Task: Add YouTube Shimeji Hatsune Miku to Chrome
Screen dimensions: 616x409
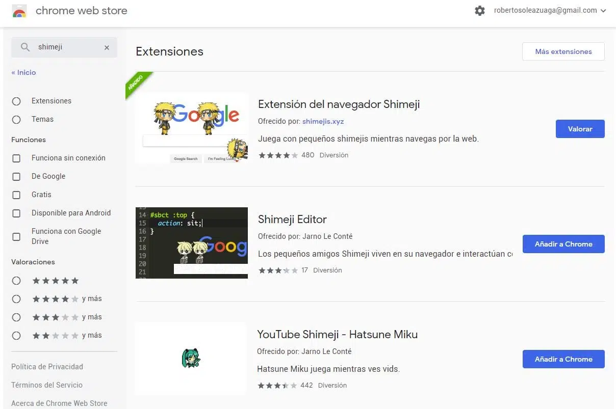Action: [563, 359]
